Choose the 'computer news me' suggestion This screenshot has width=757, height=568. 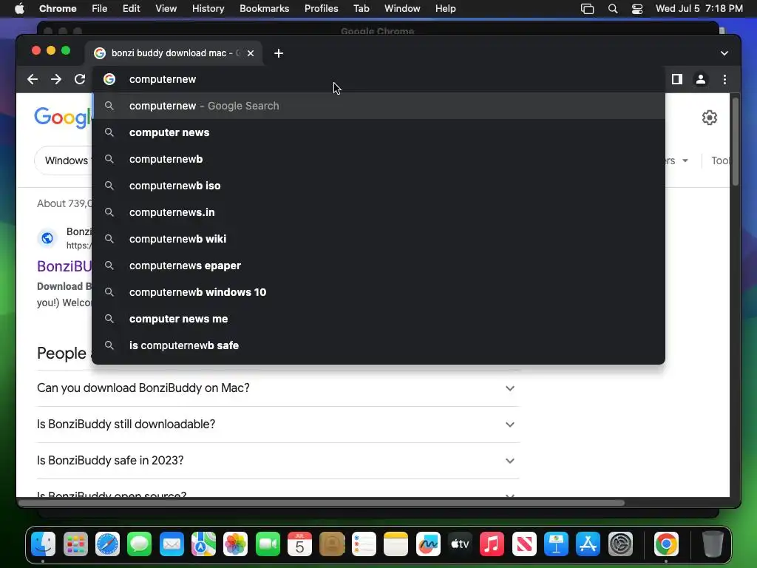pos(378,319)
